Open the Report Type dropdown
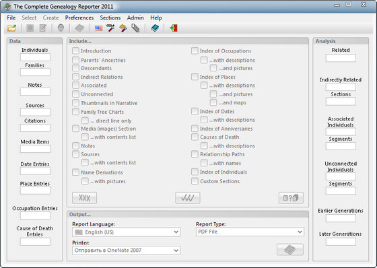This screenshot has height=268, width=377. click(x=250, y=232)
